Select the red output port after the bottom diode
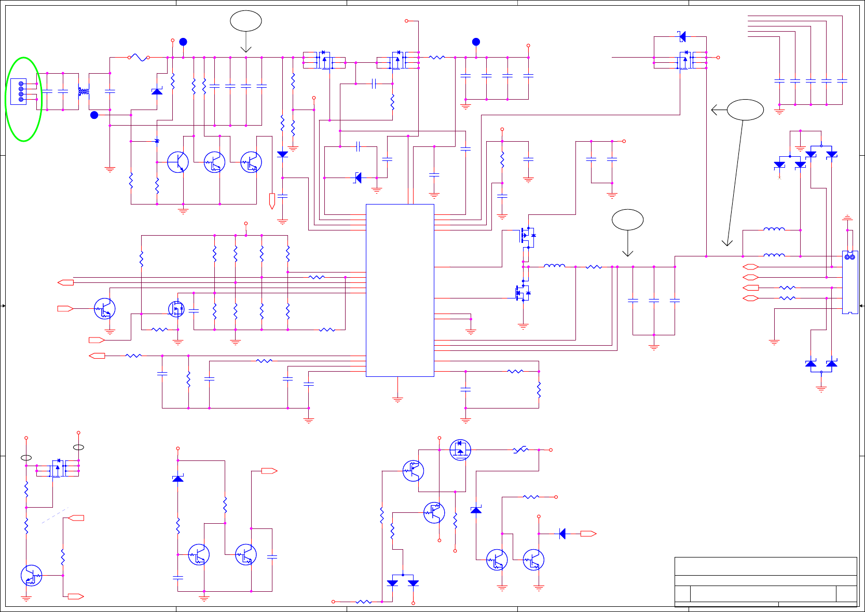The width and height of the screenshot is (865, 612). click(588, 534)
